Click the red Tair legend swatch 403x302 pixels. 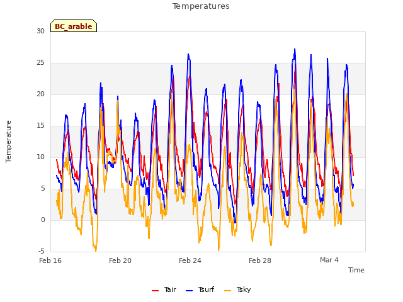(x=156, y=291)
